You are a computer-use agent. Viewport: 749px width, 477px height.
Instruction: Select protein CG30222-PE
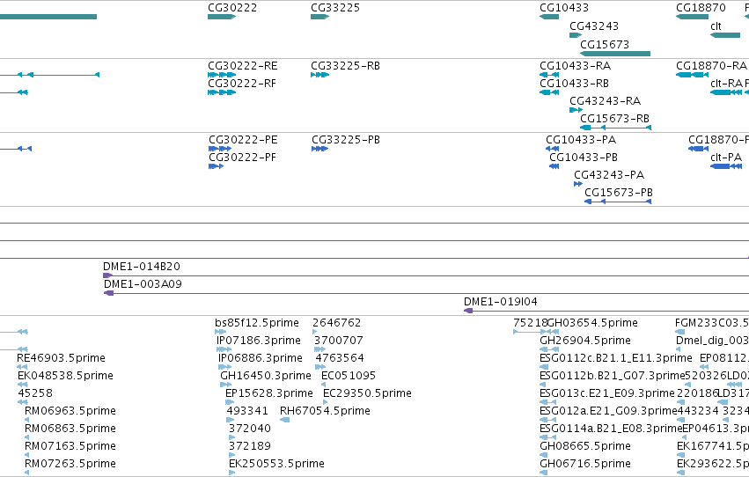tap(243, 140)
